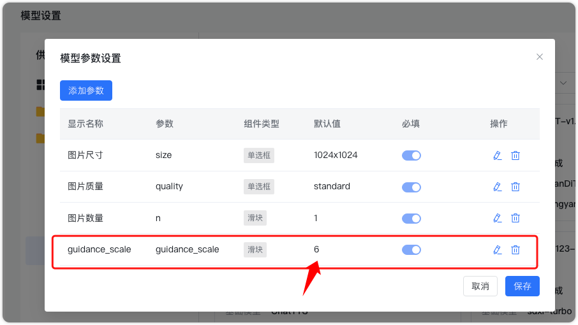Screen dimensions: 578x325
Task: Click trash icon in 图片数量 row
Action: 515,218
